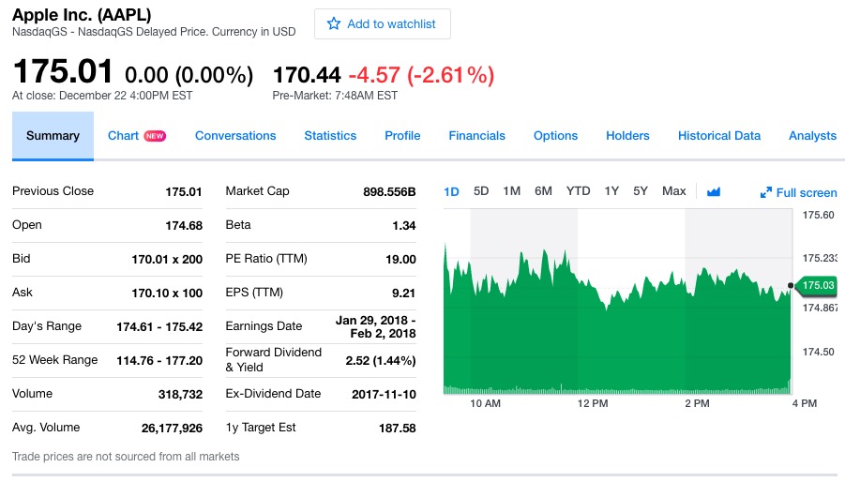Screen dimensions: 845x482
Task: Open the Historical Data tab
Action: pyautogui.click(x=718, y=136)
